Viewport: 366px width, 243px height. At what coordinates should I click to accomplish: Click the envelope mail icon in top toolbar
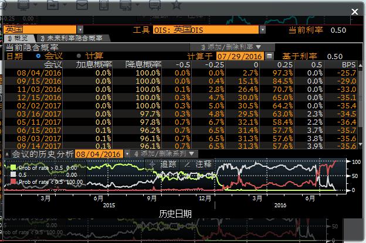click(x=81, y=5)
